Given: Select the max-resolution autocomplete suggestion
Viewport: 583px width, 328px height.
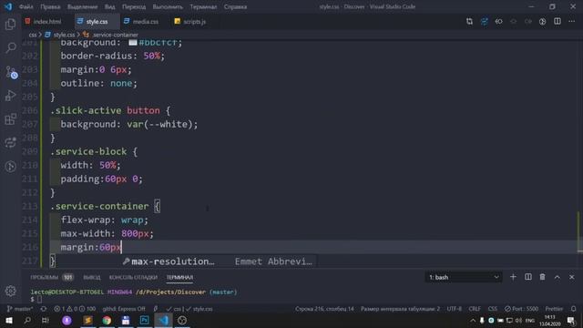Looking at the screenshot, I should pos(220,261).
